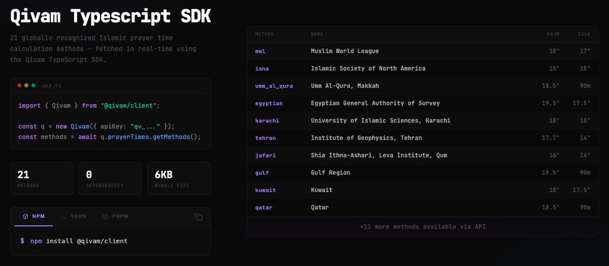
Task: Click the 17.5° Isha value for egyptian
Action: click(x=582, y=103)
